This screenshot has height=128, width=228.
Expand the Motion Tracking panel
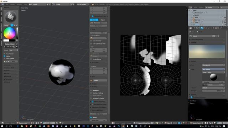click(99, 102)
